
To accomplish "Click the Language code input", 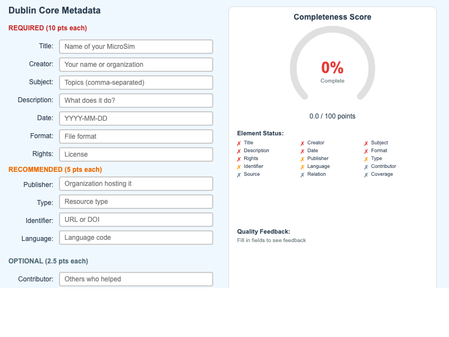I will pyautogui.click(x=136, y=238).
